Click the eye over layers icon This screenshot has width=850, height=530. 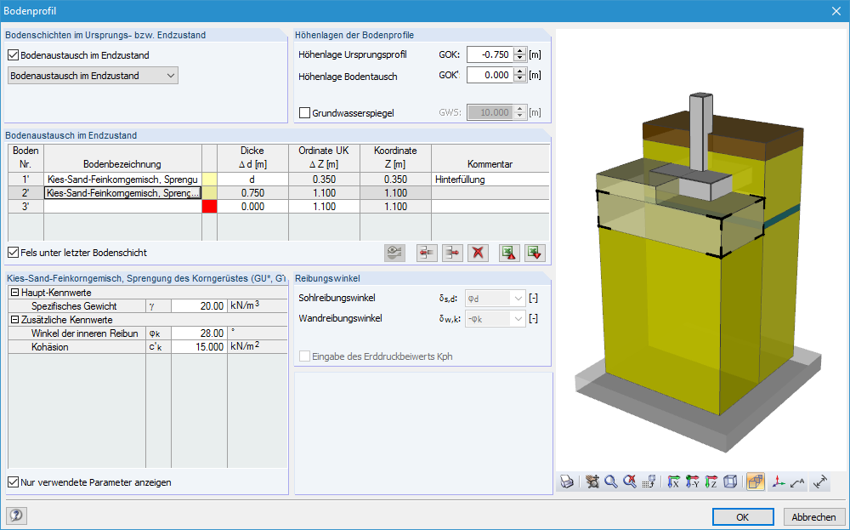coord(394,253)
